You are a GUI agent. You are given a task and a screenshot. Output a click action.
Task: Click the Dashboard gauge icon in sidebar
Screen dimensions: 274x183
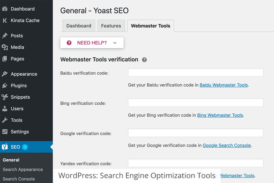tap(5, 9)
